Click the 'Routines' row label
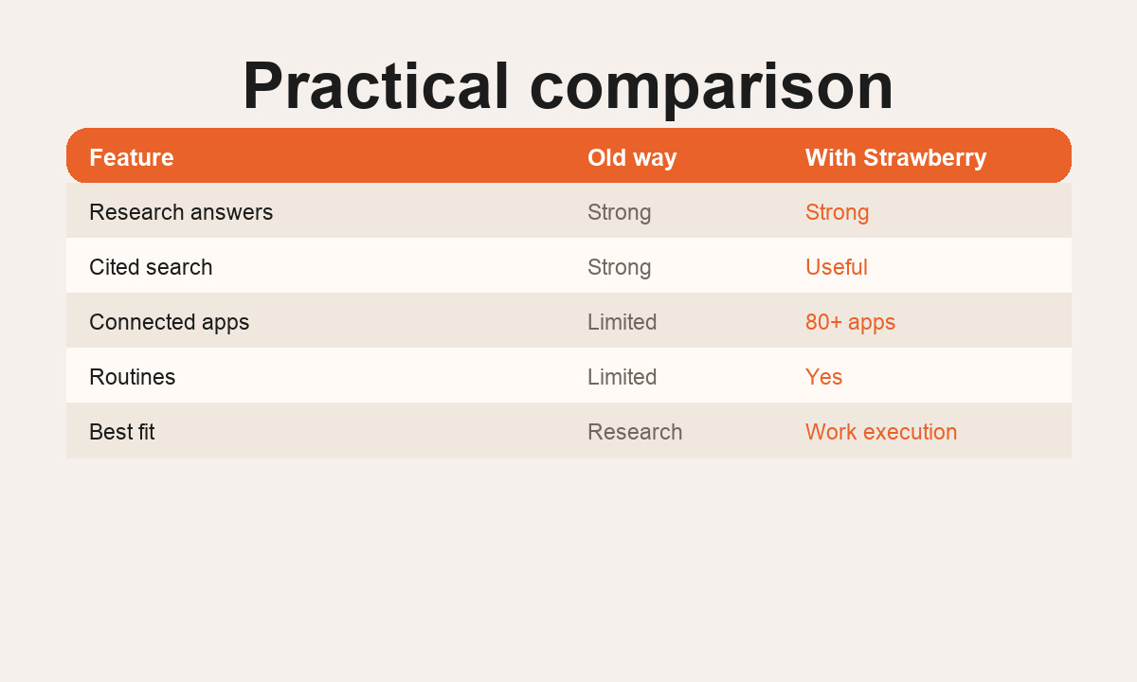 point(133,377)
